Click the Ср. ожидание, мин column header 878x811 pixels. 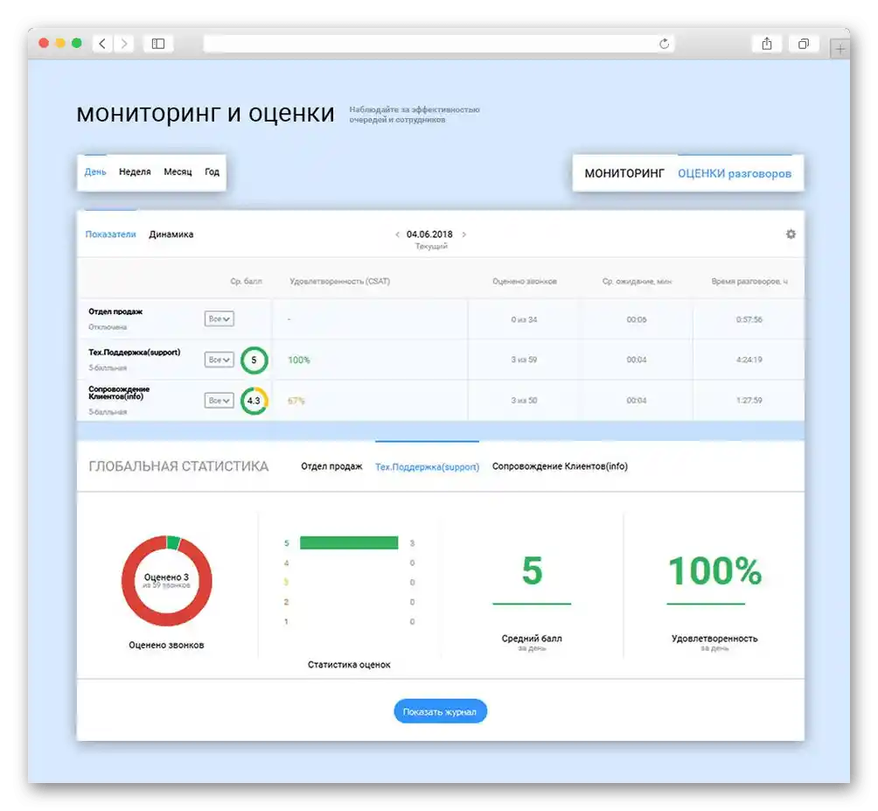pyautogui.click(x=637, y=281)
